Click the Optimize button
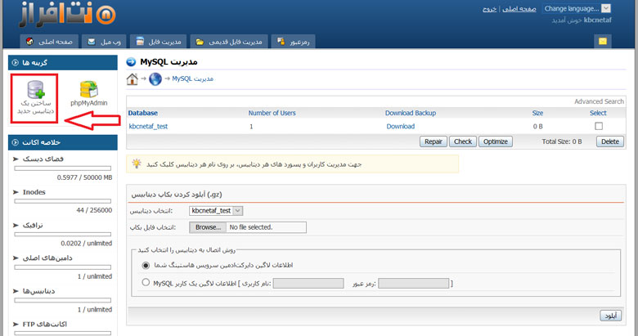 pos(495,141)
